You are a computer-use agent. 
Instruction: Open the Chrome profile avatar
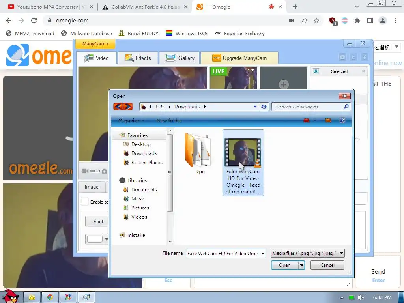pyautogui.click(x=383, y=21)
